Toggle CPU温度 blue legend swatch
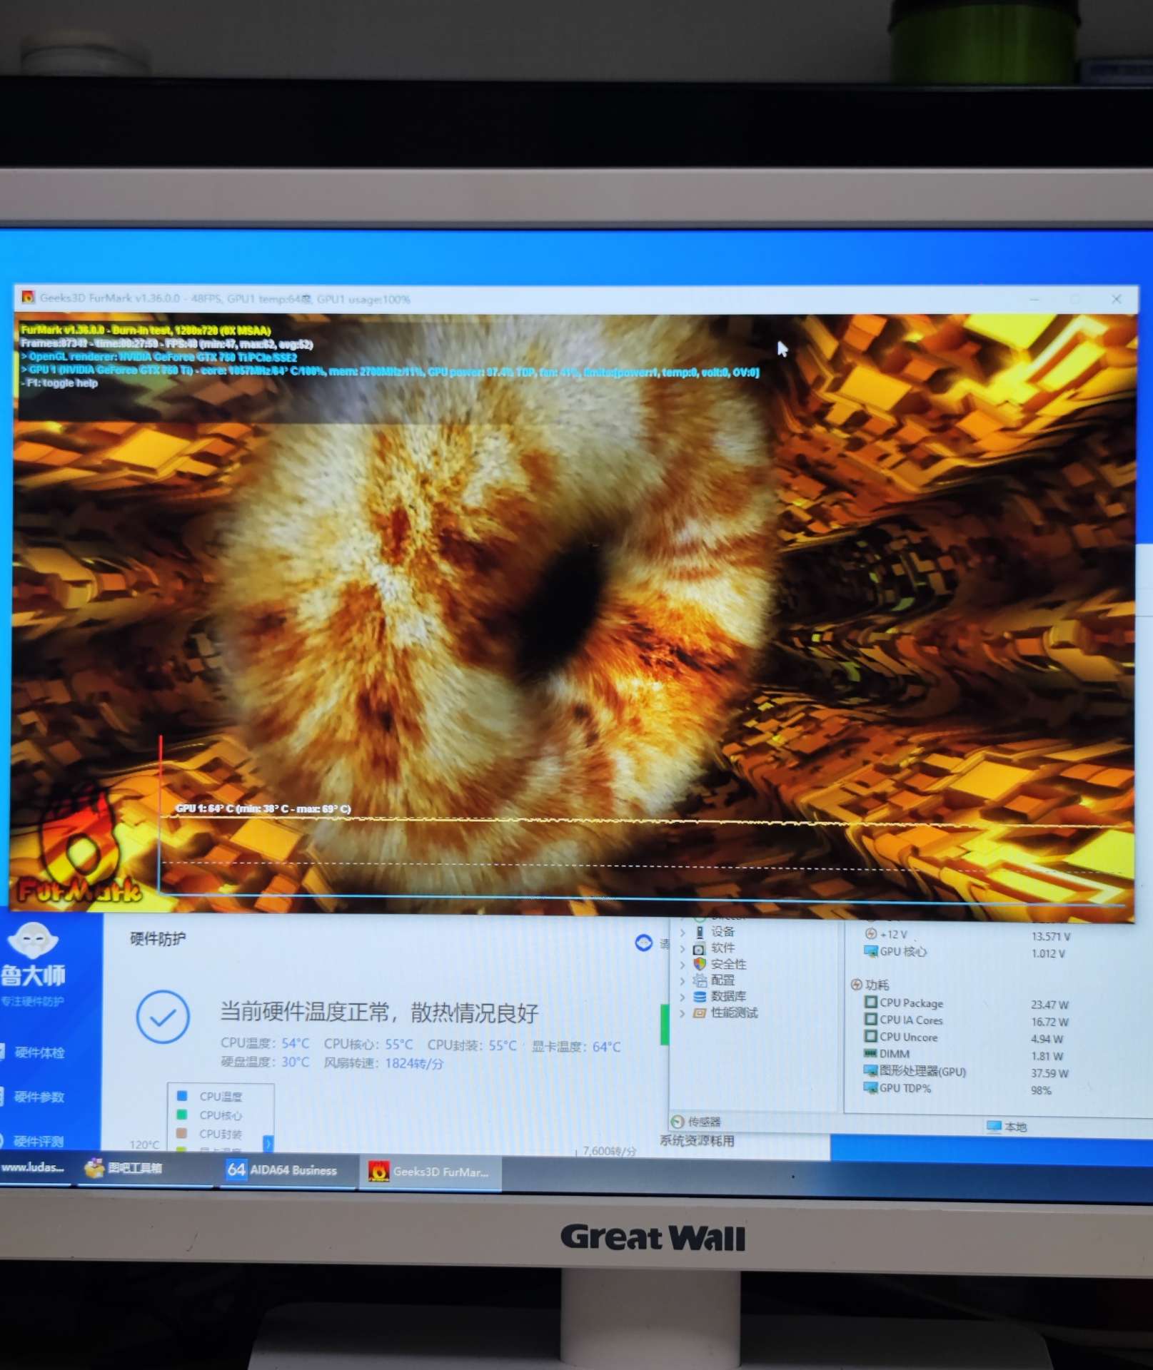 pos(182,1095)
